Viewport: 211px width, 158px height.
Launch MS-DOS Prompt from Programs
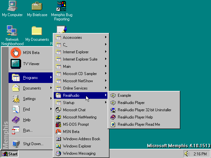point(75,124)
